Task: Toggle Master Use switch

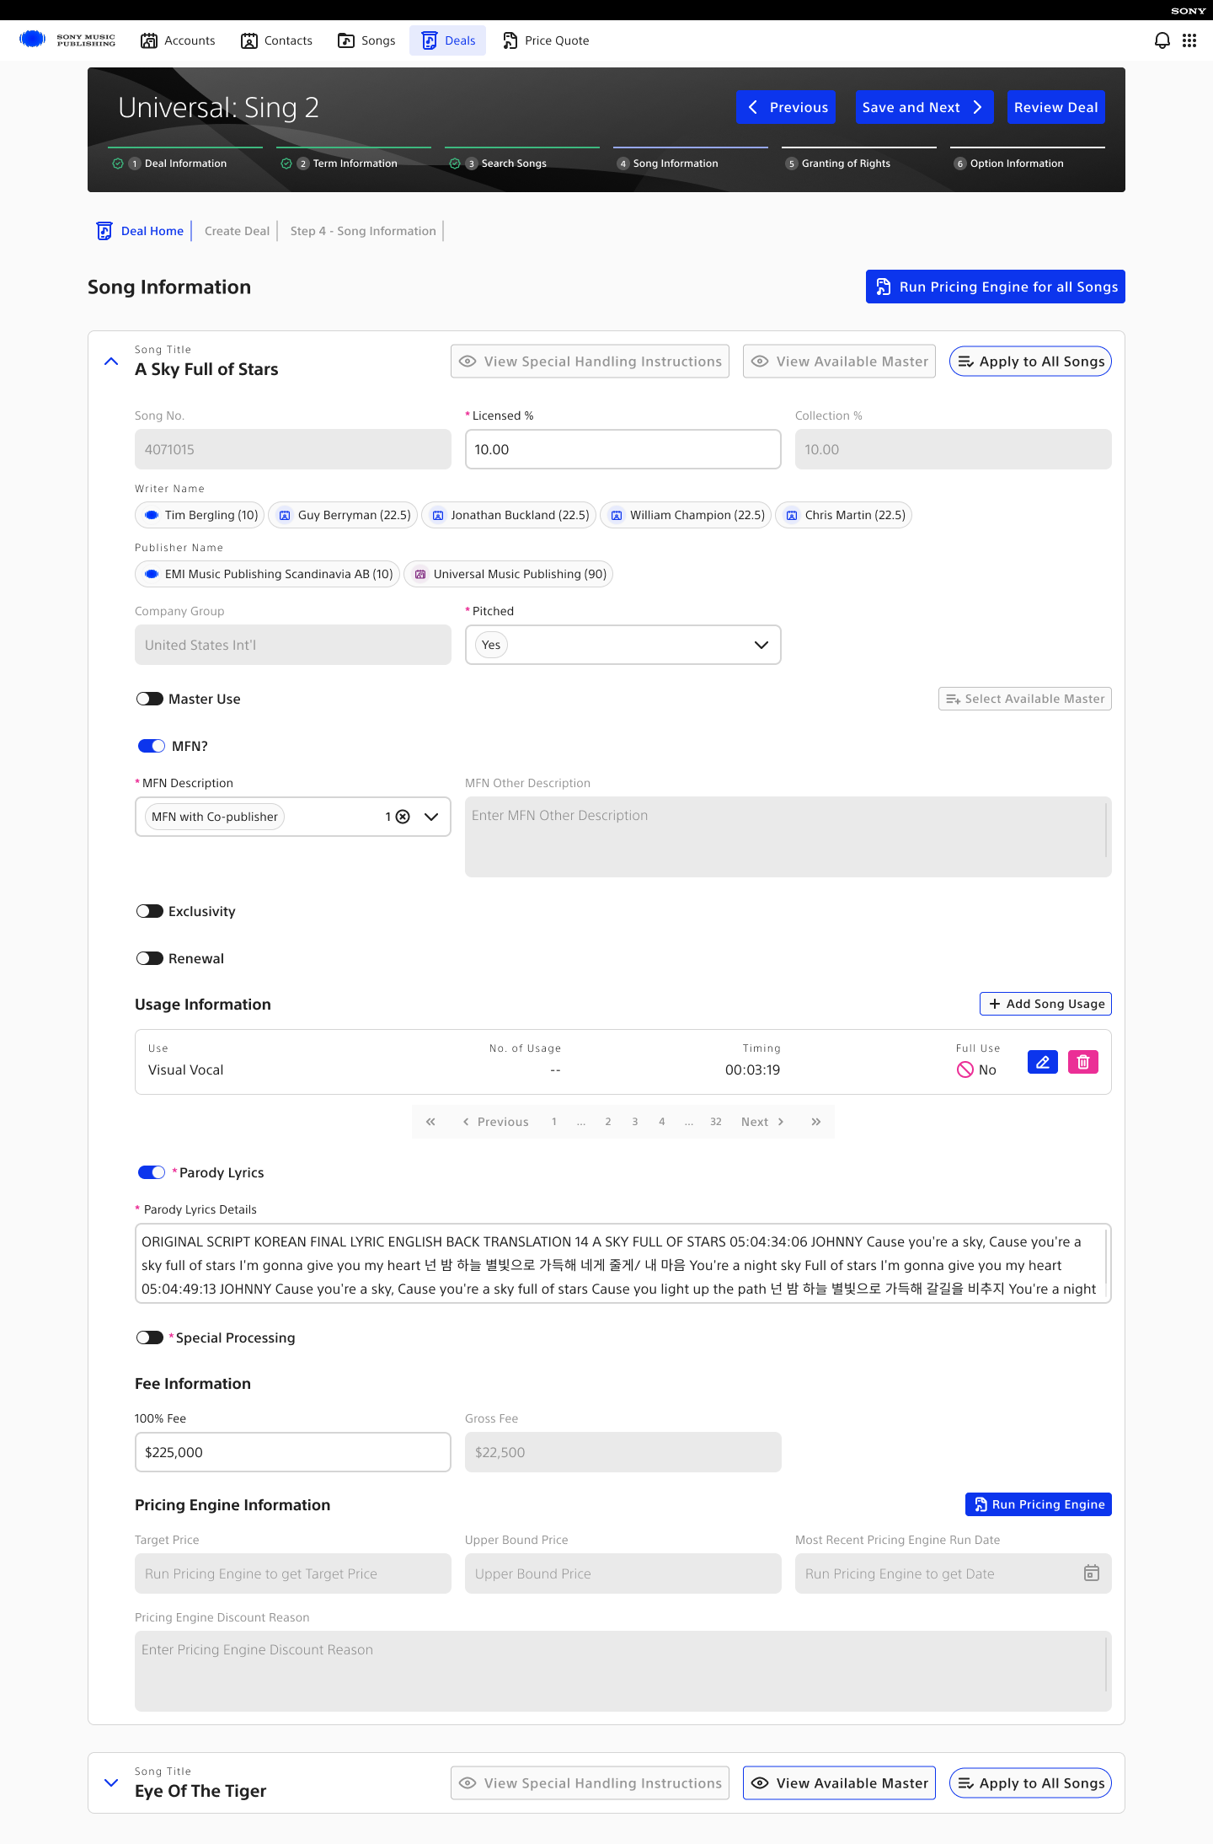Action: coord(150,699)
